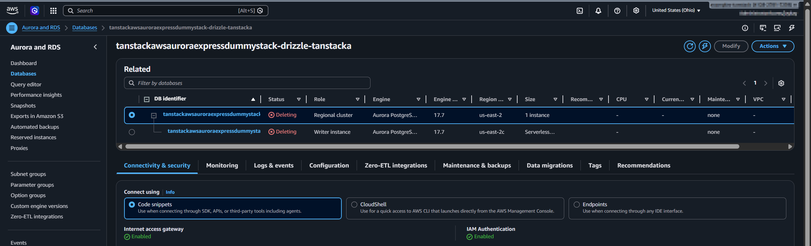Select the Writer instance row radio button

(x=132, y=132)
